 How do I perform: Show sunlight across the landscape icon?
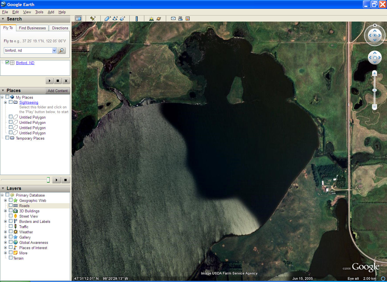click(x=151, y=19)
